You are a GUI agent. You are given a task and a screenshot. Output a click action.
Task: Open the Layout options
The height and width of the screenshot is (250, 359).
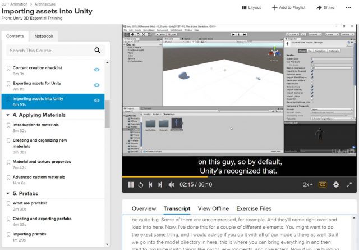click(x=251, y=7)
